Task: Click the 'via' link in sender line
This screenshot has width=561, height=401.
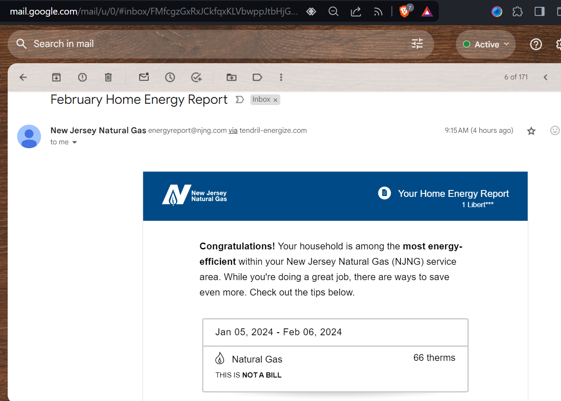Action: click(233, 131)
